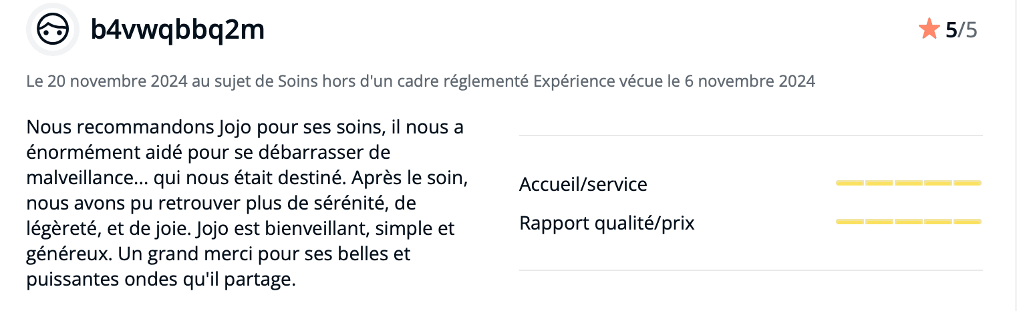Click last segment of Rapport qualité/prix bar
Viewport: 1017px width, 311px height.
tap(968, 221)
